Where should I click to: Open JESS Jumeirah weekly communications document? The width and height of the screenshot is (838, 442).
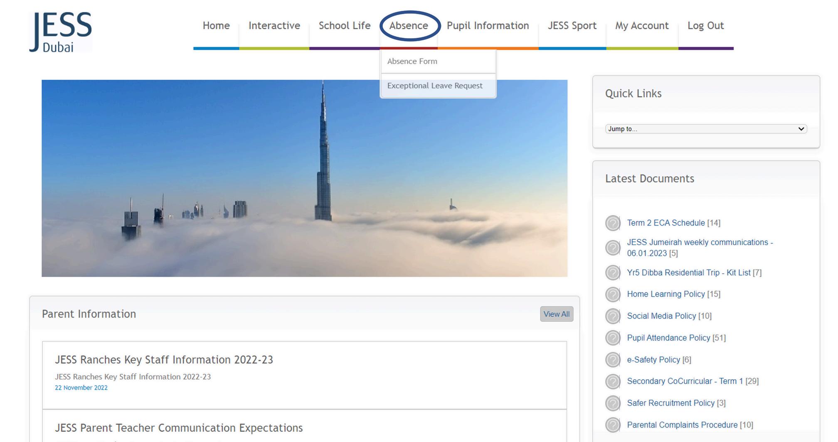(x=700, y=248)
